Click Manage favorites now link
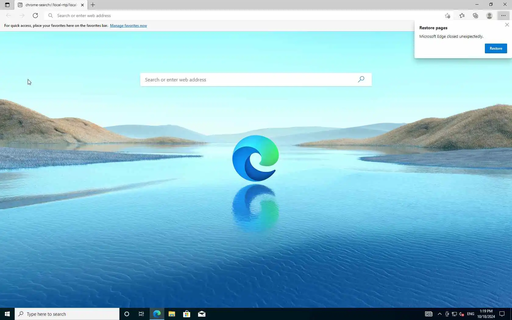Screen dimensions: 512x320 (128, 26)
